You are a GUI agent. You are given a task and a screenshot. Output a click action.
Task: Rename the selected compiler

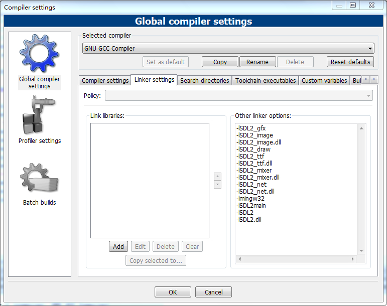click(x=257, y=62)
